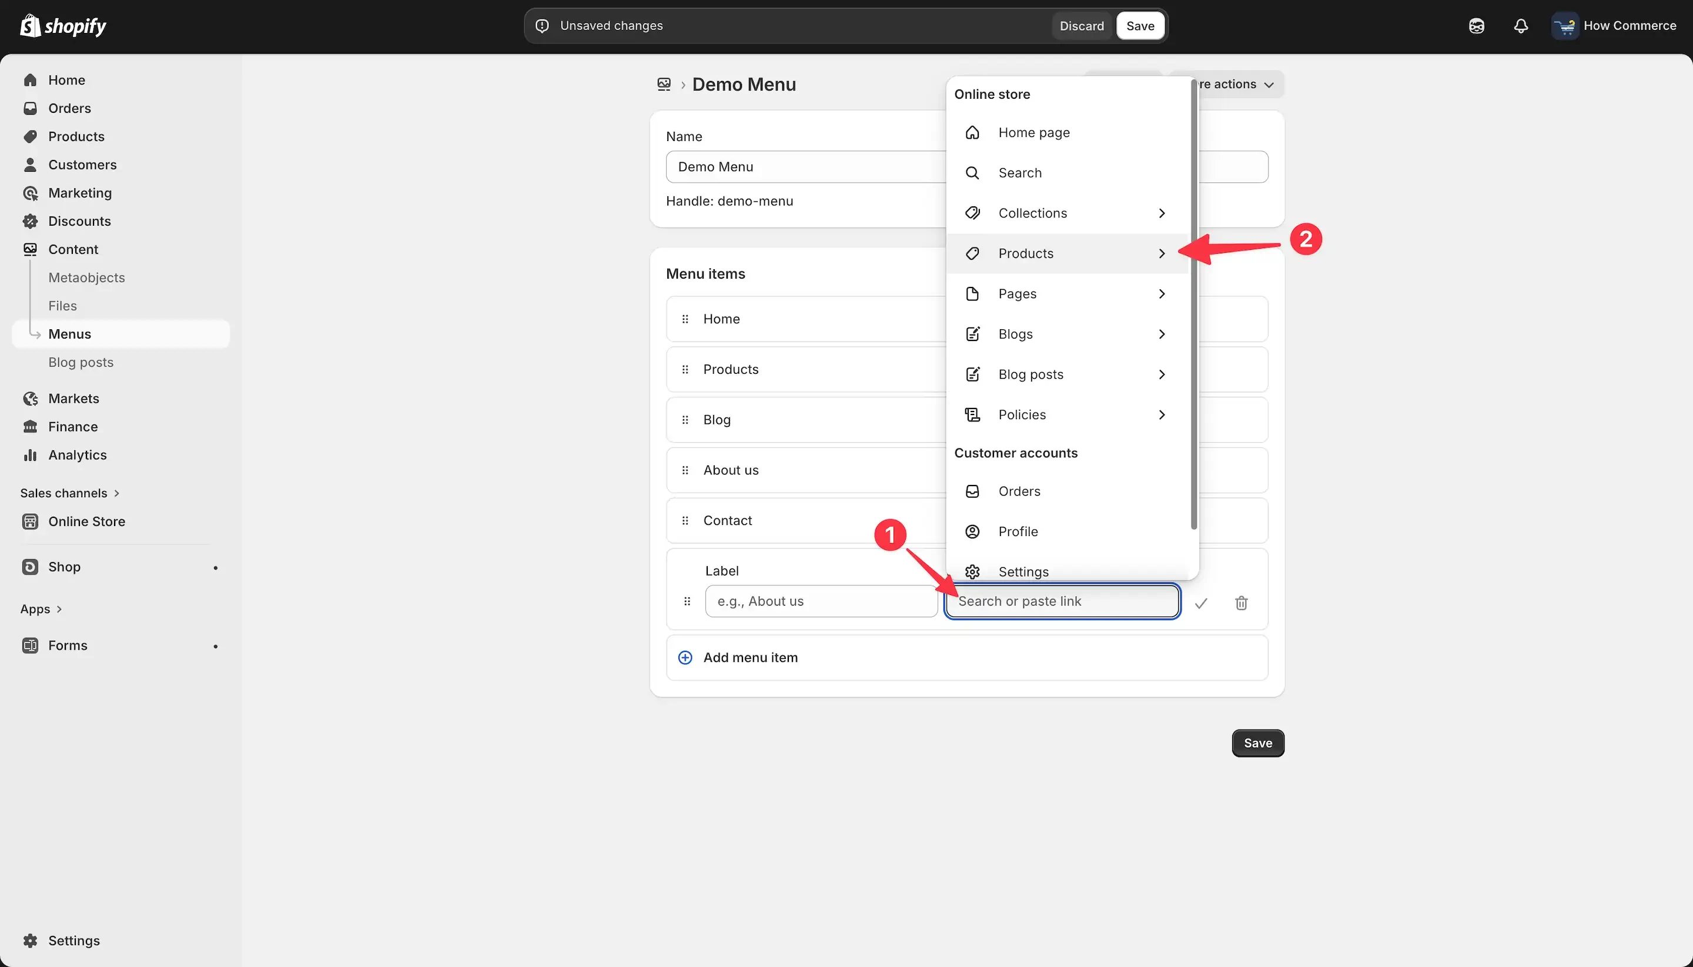This screenshot has height=967, width=1693.
Task: Open Marketing in the sidebar
Action: pyautogui.click(x=121, y=193)
